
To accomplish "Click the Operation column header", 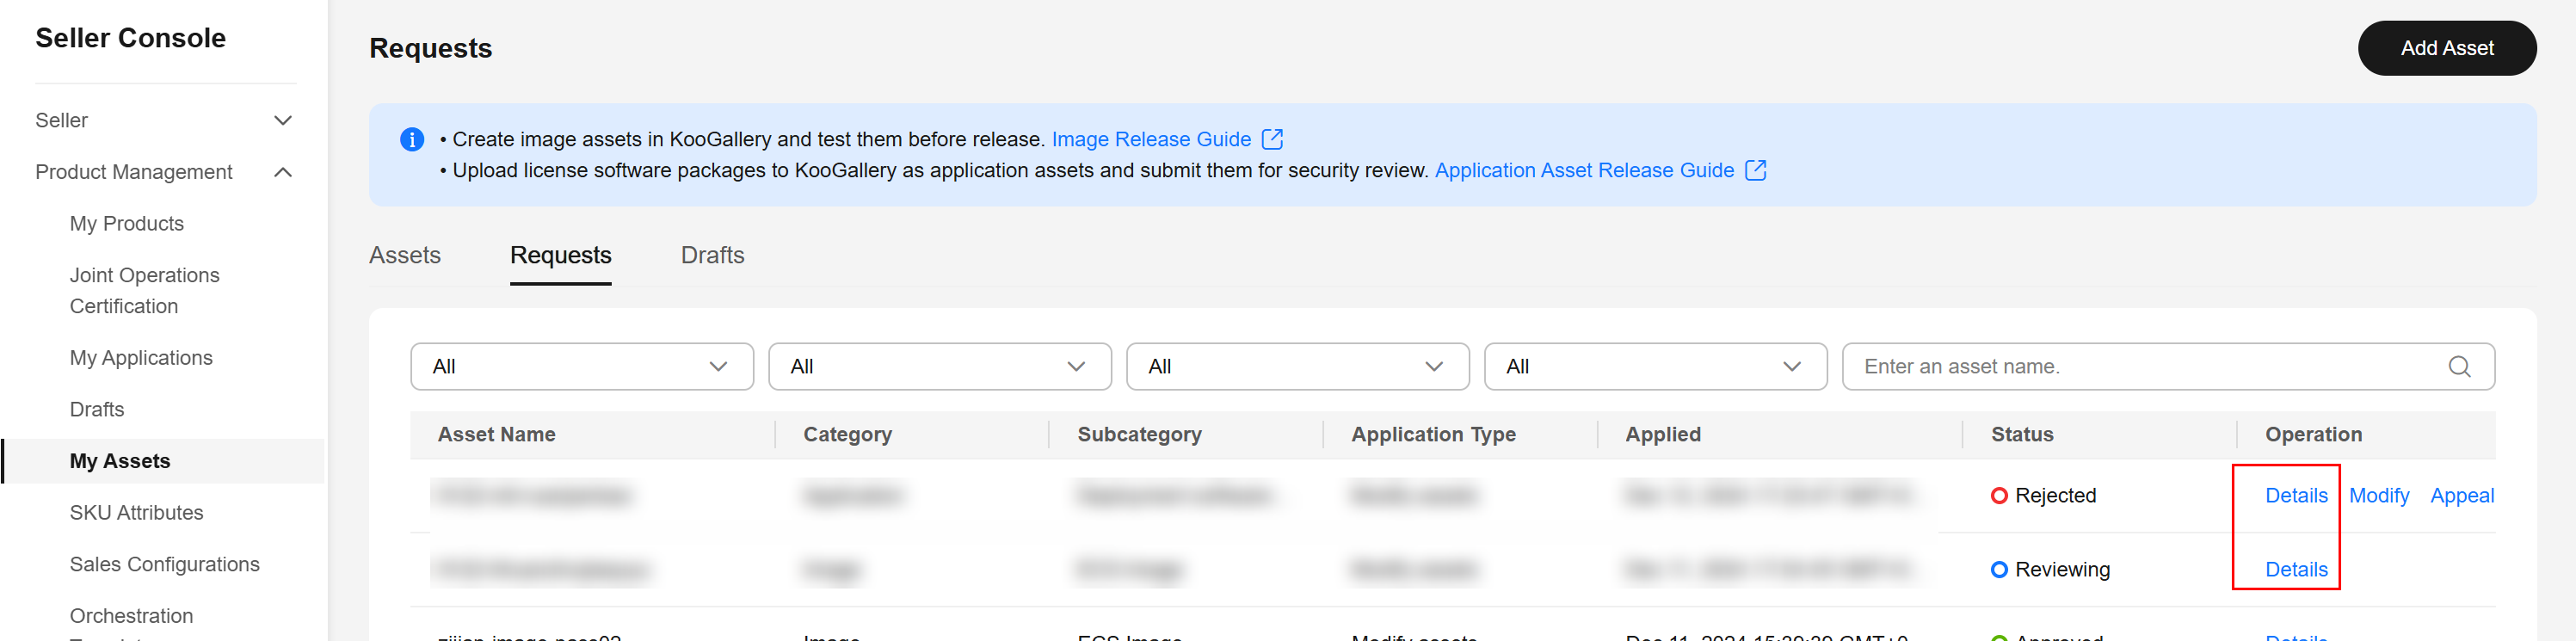I will (2313, 435).
